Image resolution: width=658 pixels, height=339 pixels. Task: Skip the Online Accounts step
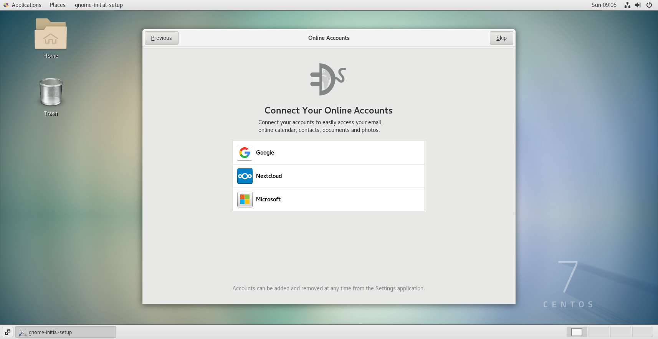(501, 38)
